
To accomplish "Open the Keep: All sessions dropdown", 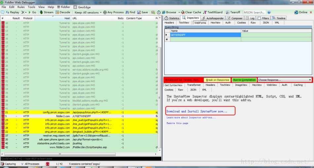I will pos(88,12).
